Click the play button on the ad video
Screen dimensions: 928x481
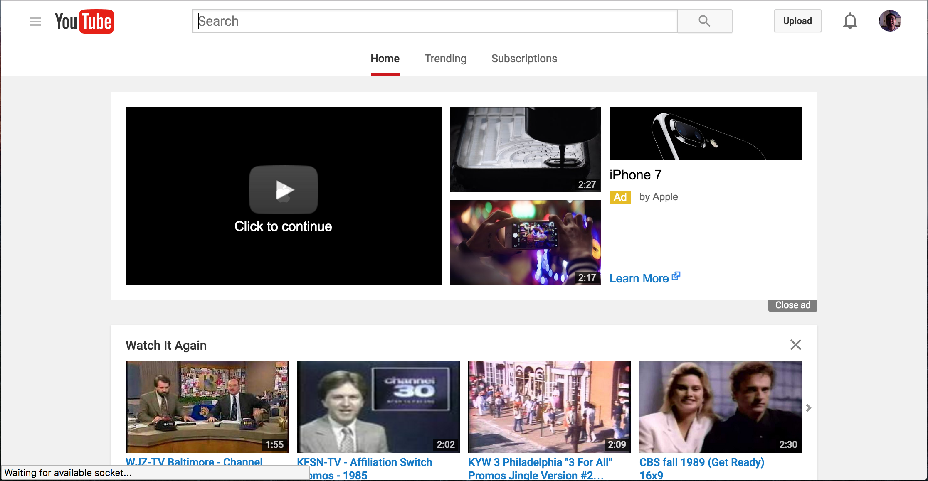(x=284, y=190)
